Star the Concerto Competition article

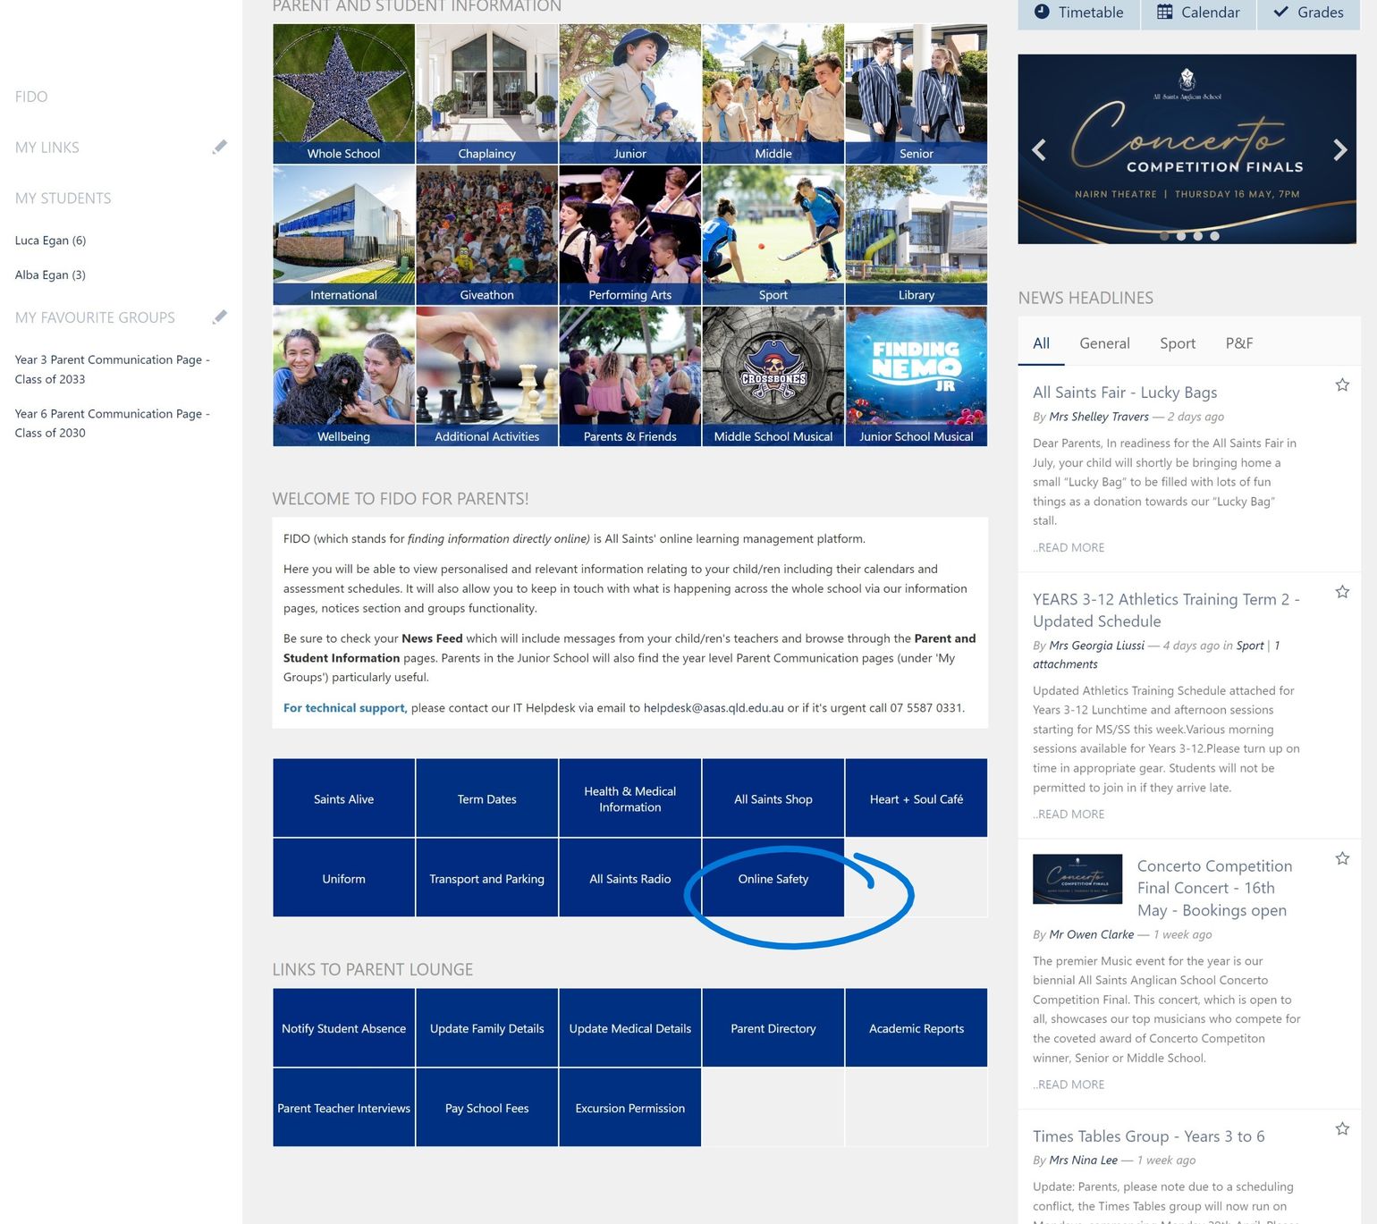coord(1342,858)
